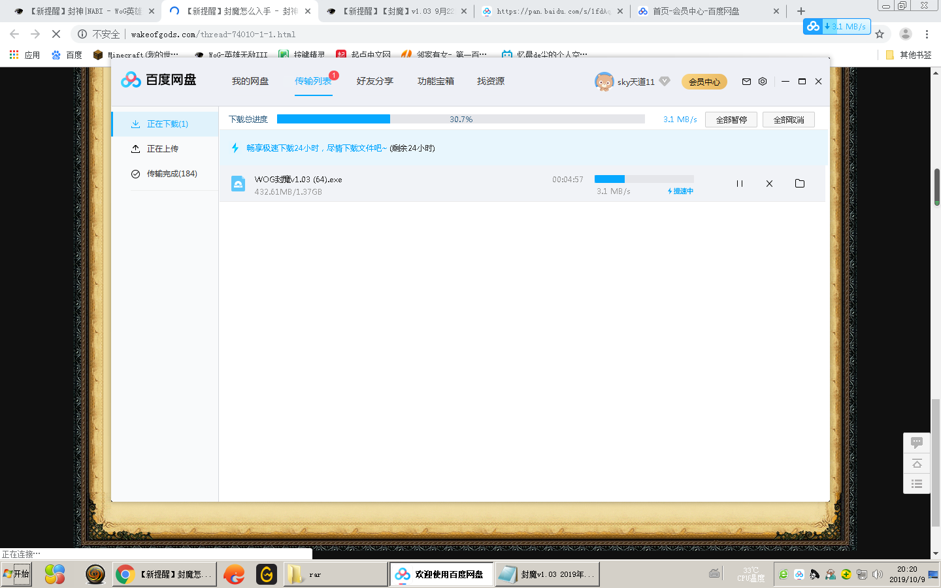Select 正在下载(1) in the sidebar
This screenshot has width=941, height=588.
[x=165, y=124]
